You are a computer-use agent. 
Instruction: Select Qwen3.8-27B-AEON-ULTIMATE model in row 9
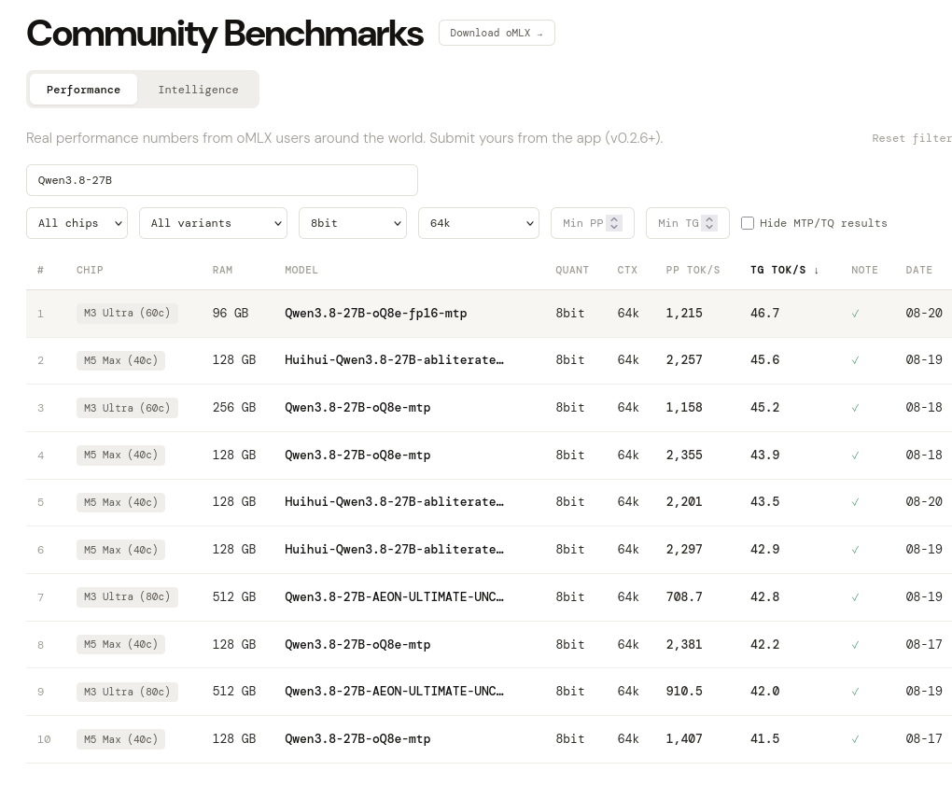[x=394, y=691]
